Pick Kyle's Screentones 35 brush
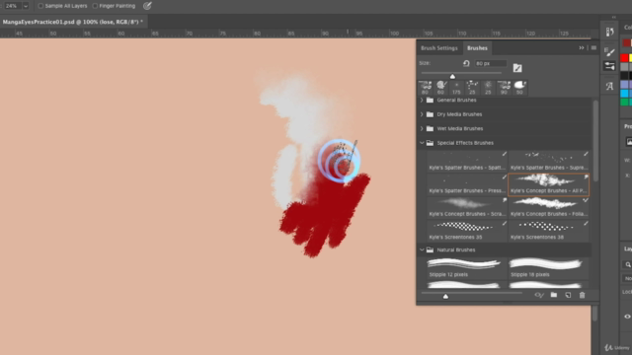 (x=467, y=231)
